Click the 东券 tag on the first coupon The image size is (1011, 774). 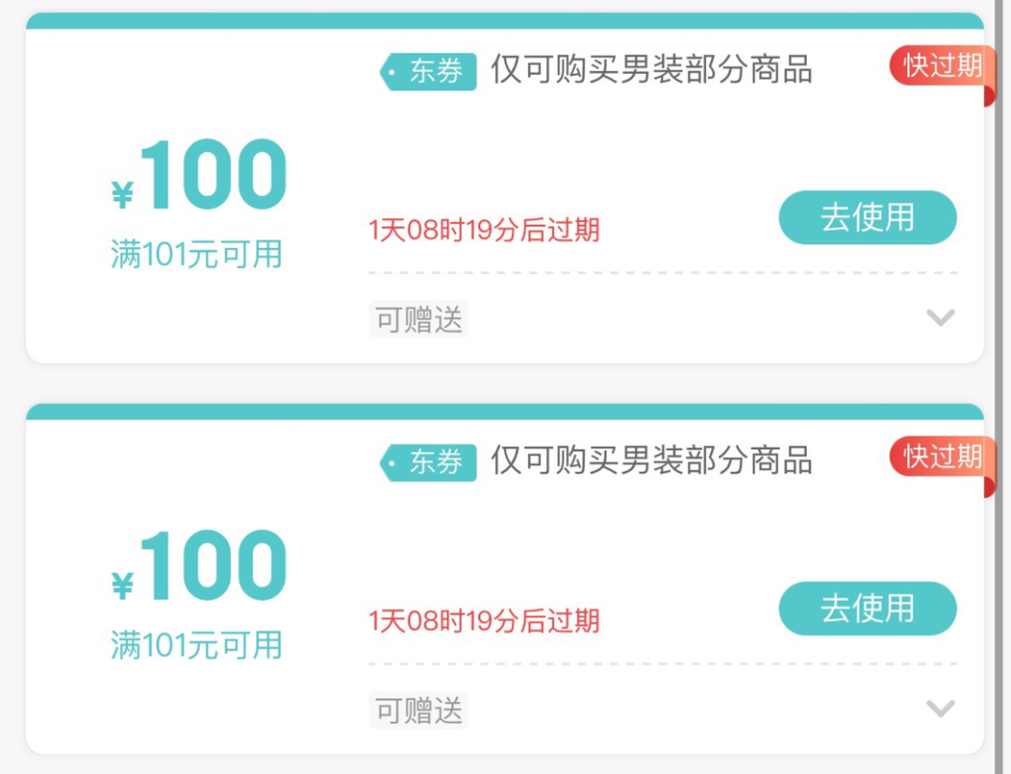429,72
